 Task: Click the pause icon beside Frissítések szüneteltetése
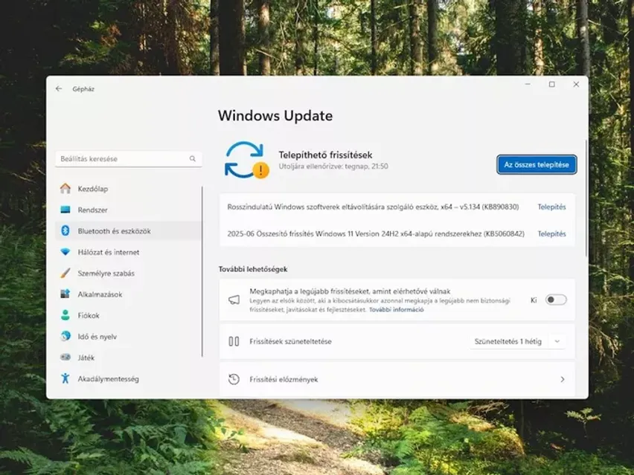[x=234, y=341]
